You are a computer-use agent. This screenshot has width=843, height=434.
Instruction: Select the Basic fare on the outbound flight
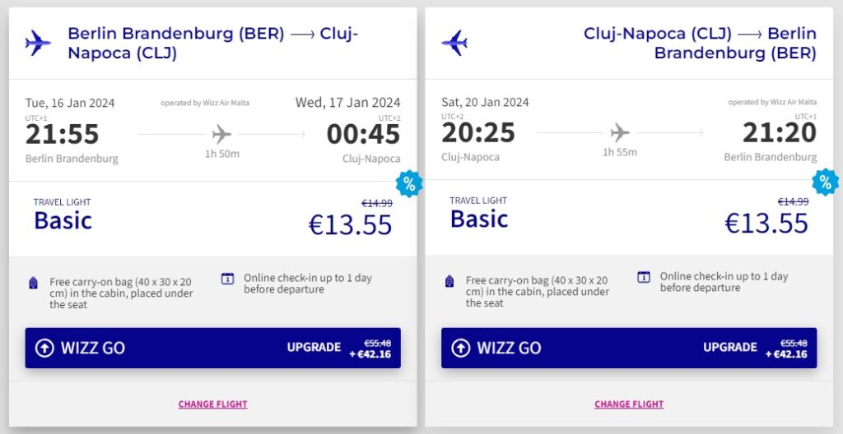tap(63, 220)
